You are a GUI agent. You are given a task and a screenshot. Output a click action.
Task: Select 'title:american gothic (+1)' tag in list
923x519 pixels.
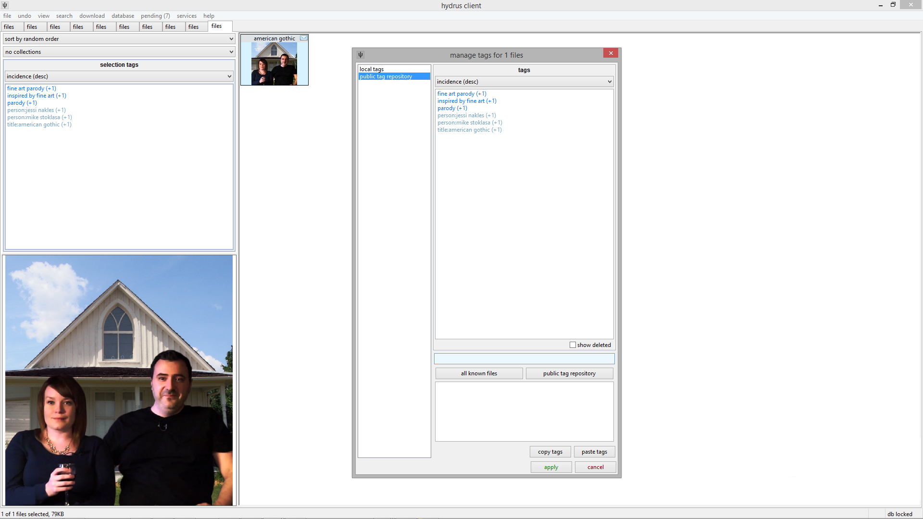tap(469, 129)
